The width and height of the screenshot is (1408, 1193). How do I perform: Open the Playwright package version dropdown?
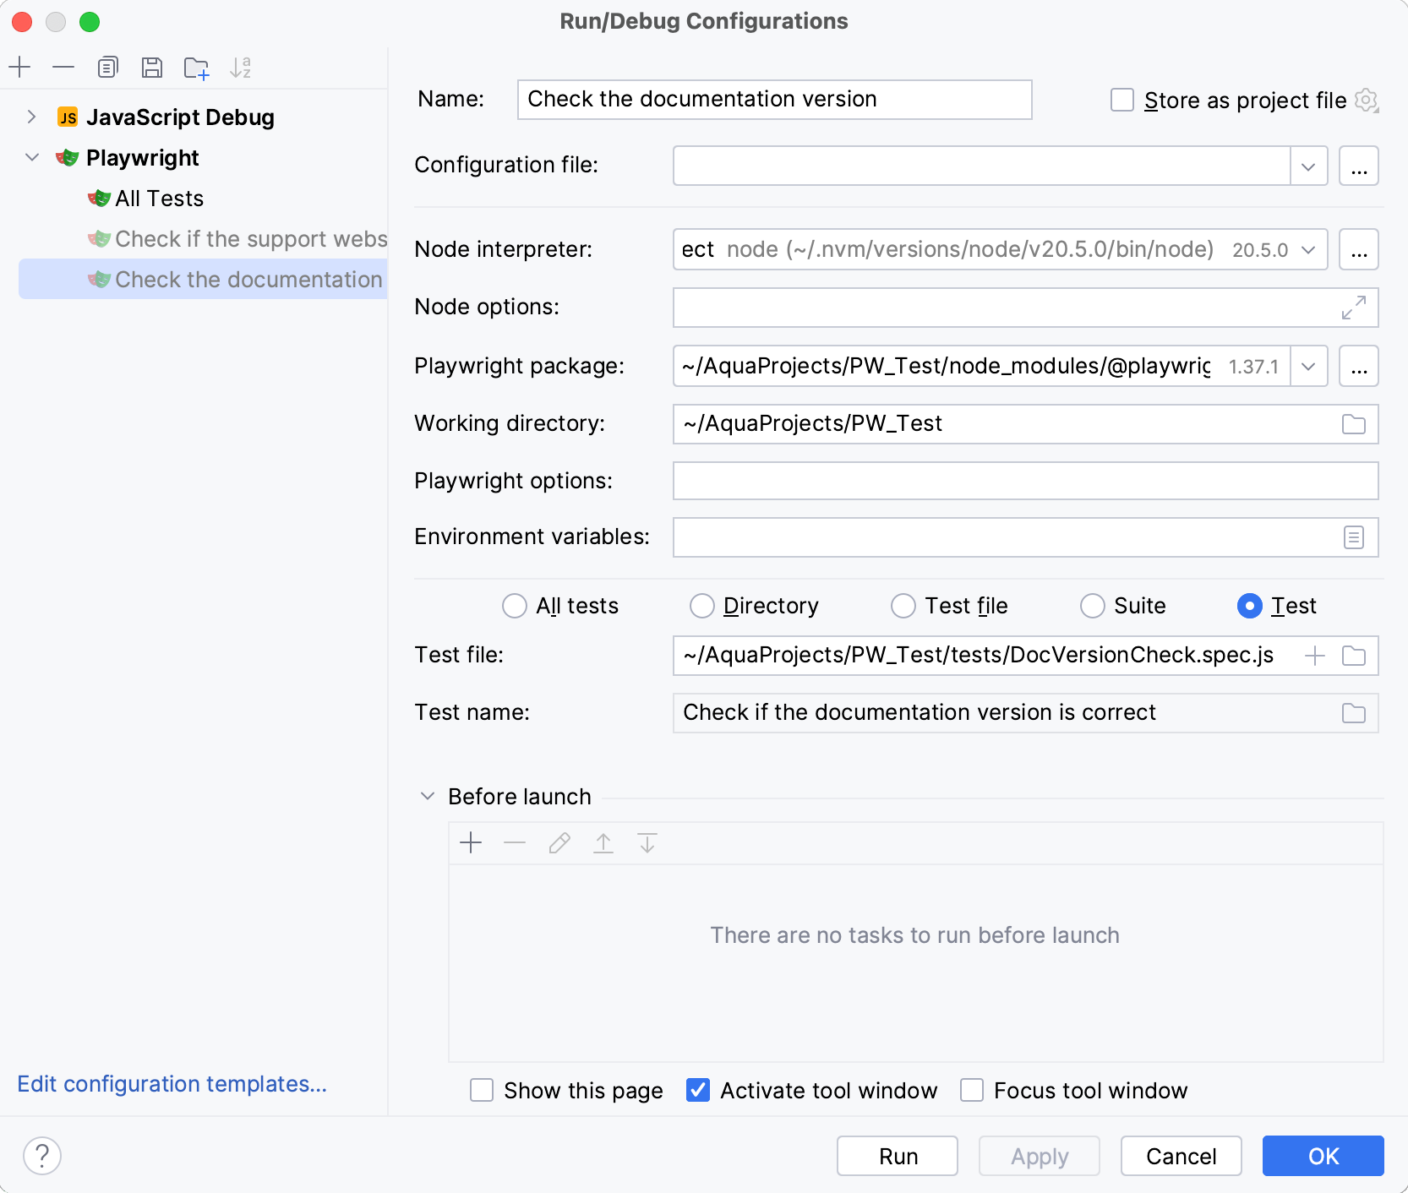[1307, 366]
